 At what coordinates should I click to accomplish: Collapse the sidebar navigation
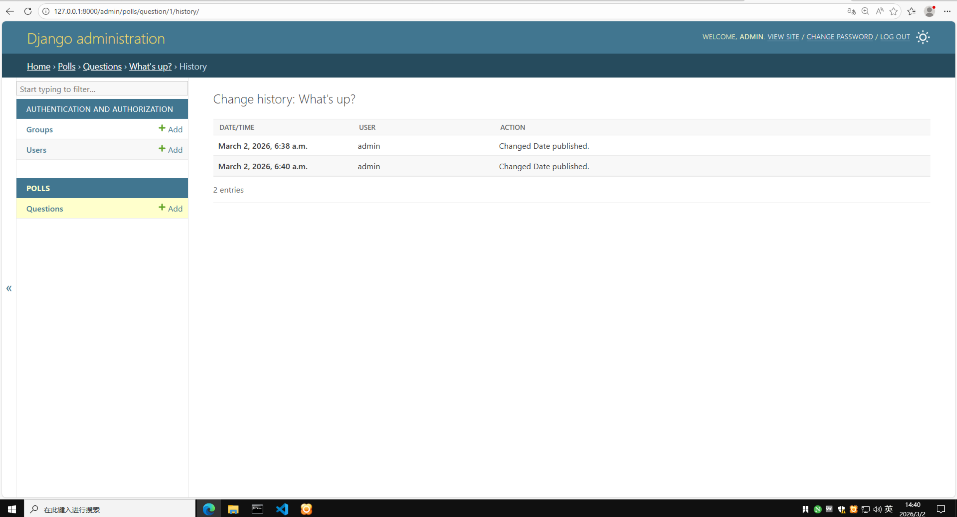click(x=9, y=288)
